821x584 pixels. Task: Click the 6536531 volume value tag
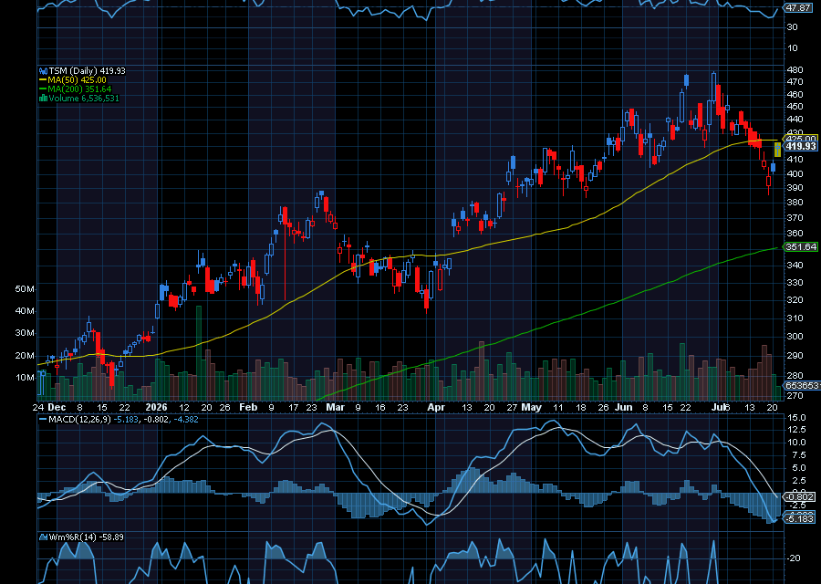click(x=802, y=385)
